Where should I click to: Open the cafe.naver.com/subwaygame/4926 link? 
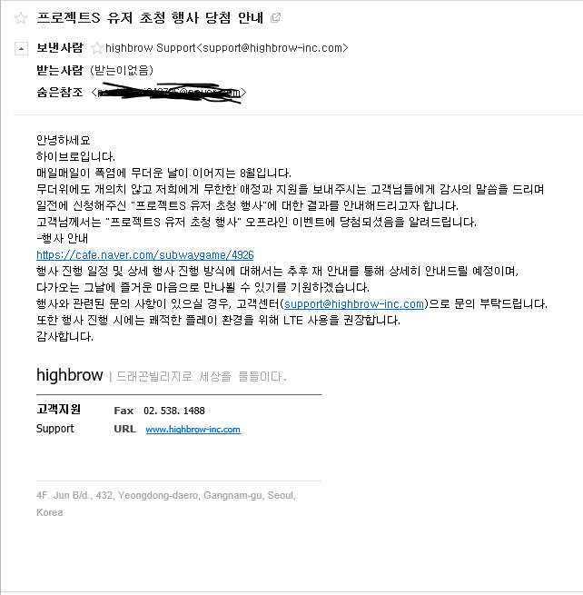145,255
